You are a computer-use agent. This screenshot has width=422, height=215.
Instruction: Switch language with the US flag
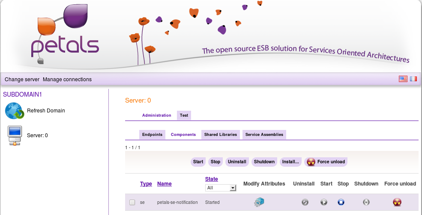pyautogui.click(x=403, y=79)
